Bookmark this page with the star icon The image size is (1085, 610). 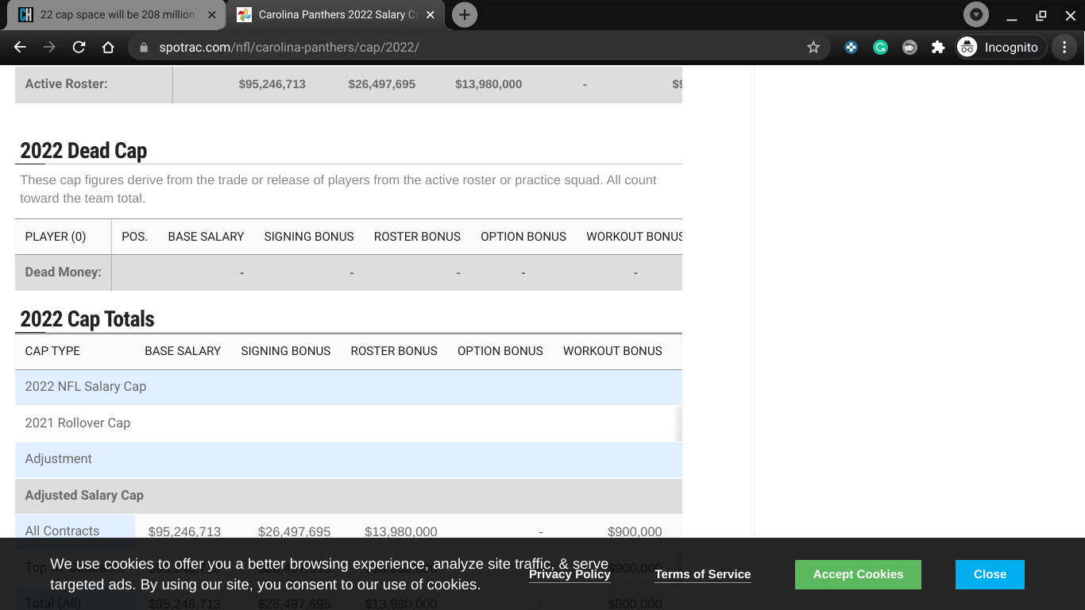point(813,48)
